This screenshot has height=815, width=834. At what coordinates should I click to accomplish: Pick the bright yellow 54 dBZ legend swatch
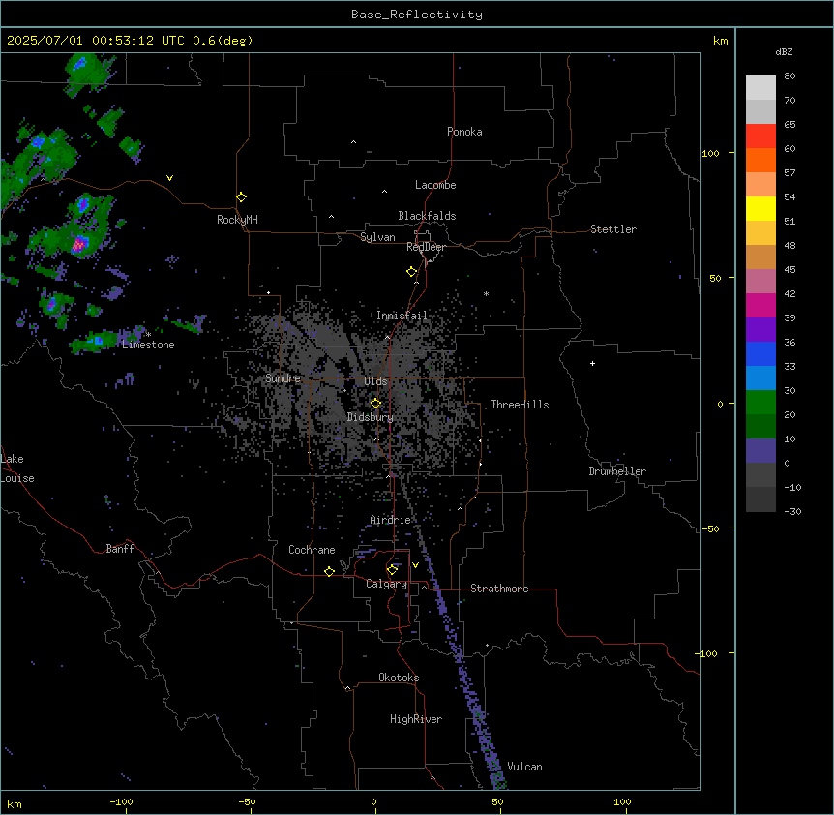click(760, 208)
